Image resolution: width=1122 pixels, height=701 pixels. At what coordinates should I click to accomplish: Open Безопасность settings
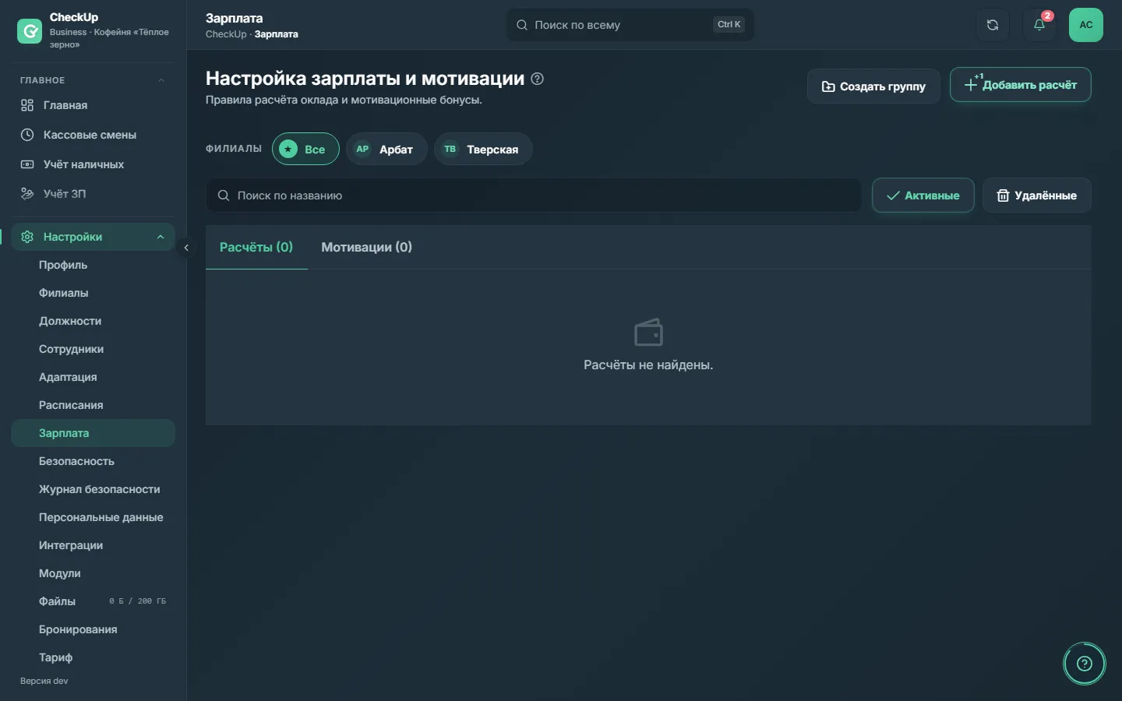[93, 461]
